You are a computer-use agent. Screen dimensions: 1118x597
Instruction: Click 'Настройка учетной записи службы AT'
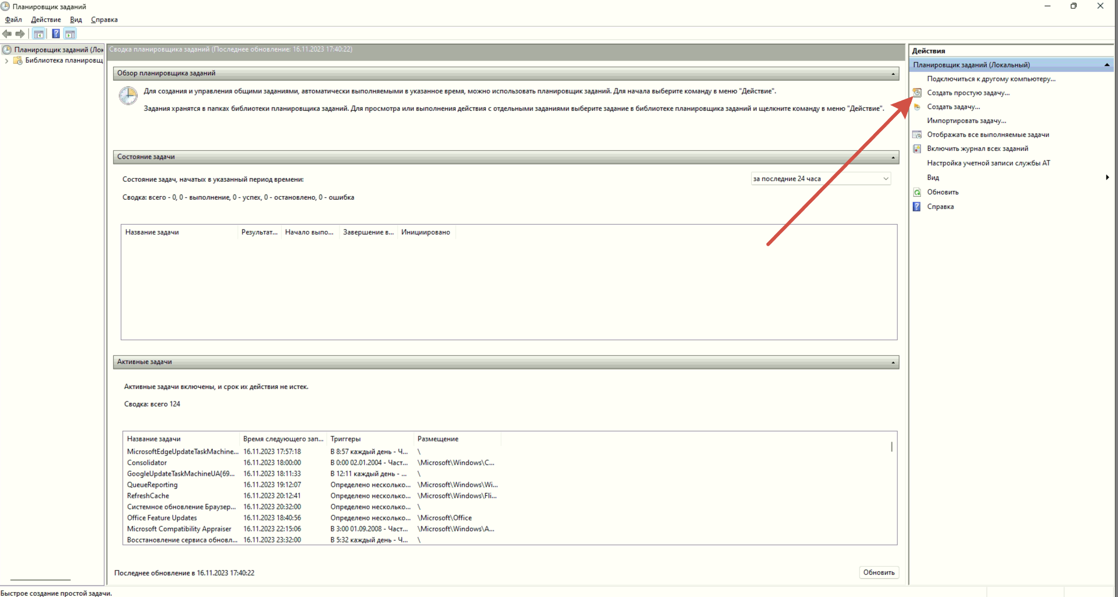(988, 163)
